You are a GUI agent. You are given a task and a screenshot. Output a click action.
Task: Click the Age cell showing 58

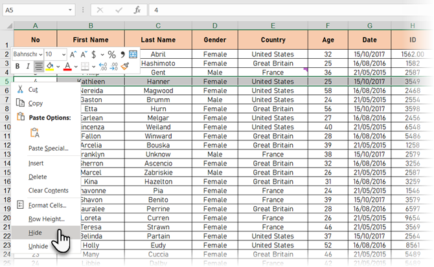pyautogui.click(x=328, y=91)
